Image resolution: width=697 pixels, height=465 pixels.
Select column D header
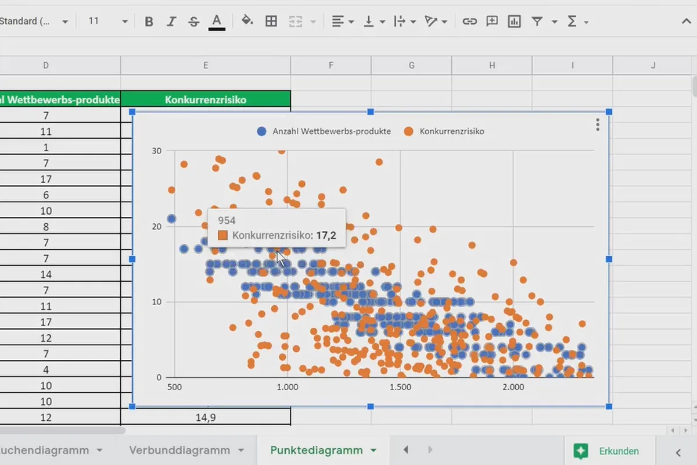click(46, 65)
